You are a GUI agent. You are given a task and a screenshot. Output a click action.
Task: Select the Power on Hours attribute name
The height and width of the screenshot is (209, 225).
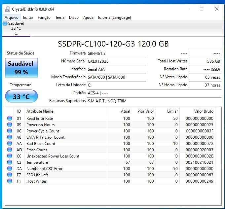40,125
